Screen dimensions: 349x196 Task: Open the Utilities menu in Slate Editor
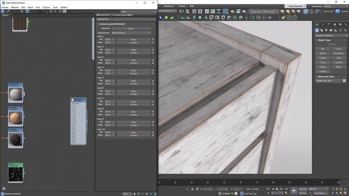[x=64, y=7]
